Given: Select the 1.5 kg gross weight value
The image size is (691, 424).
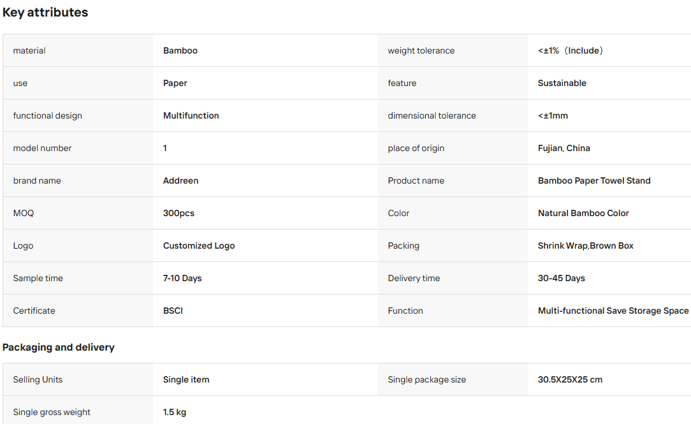Looking at the screenshot, I should point(175,412).
